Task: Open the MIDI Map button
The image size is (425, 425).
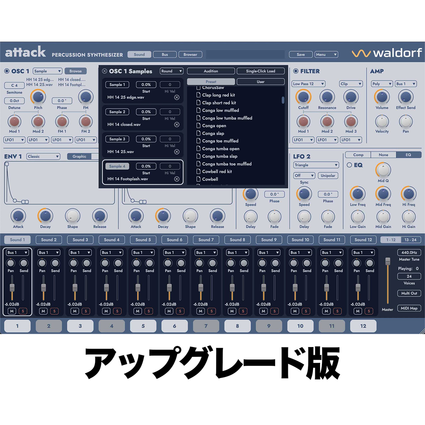Action: [x=409, y=308]
